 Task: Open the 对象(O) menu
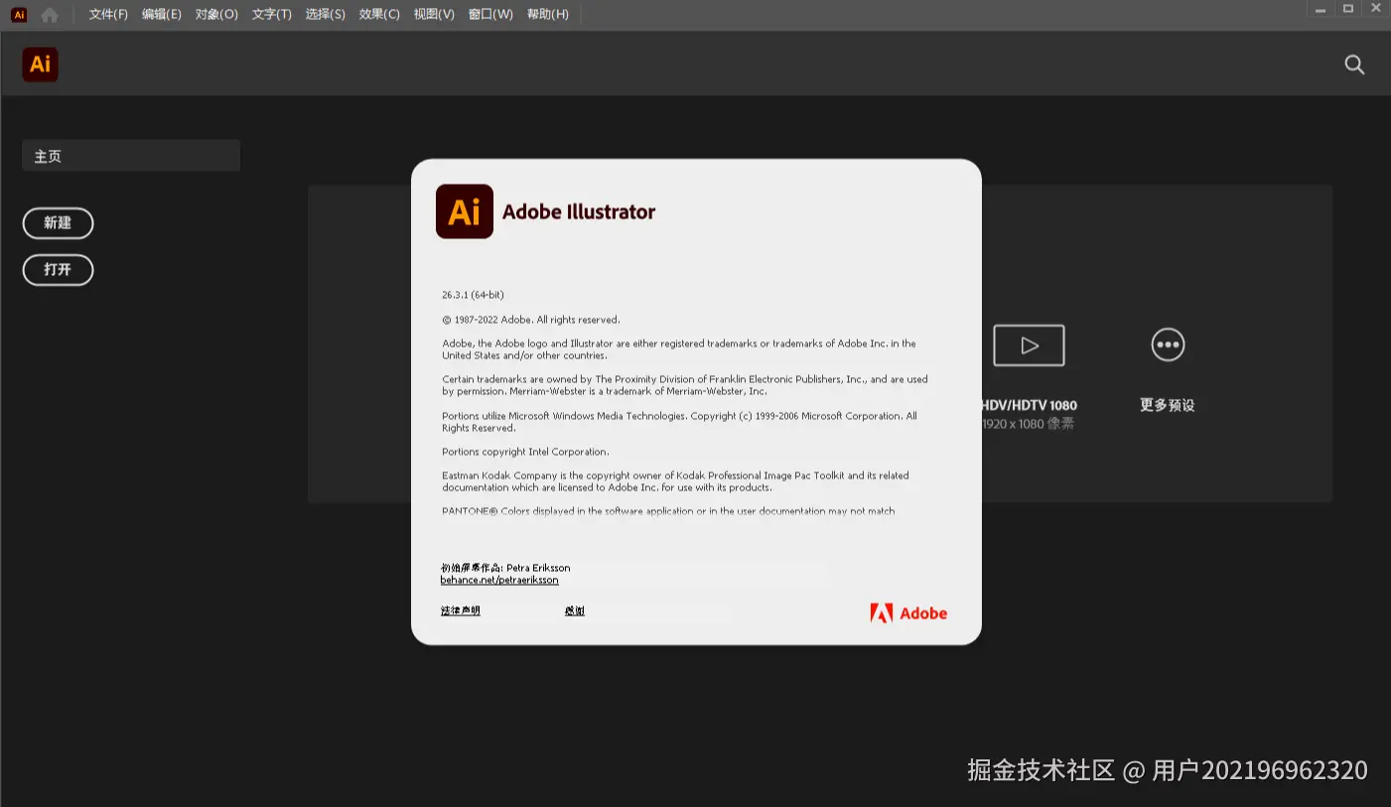point(216,14)
